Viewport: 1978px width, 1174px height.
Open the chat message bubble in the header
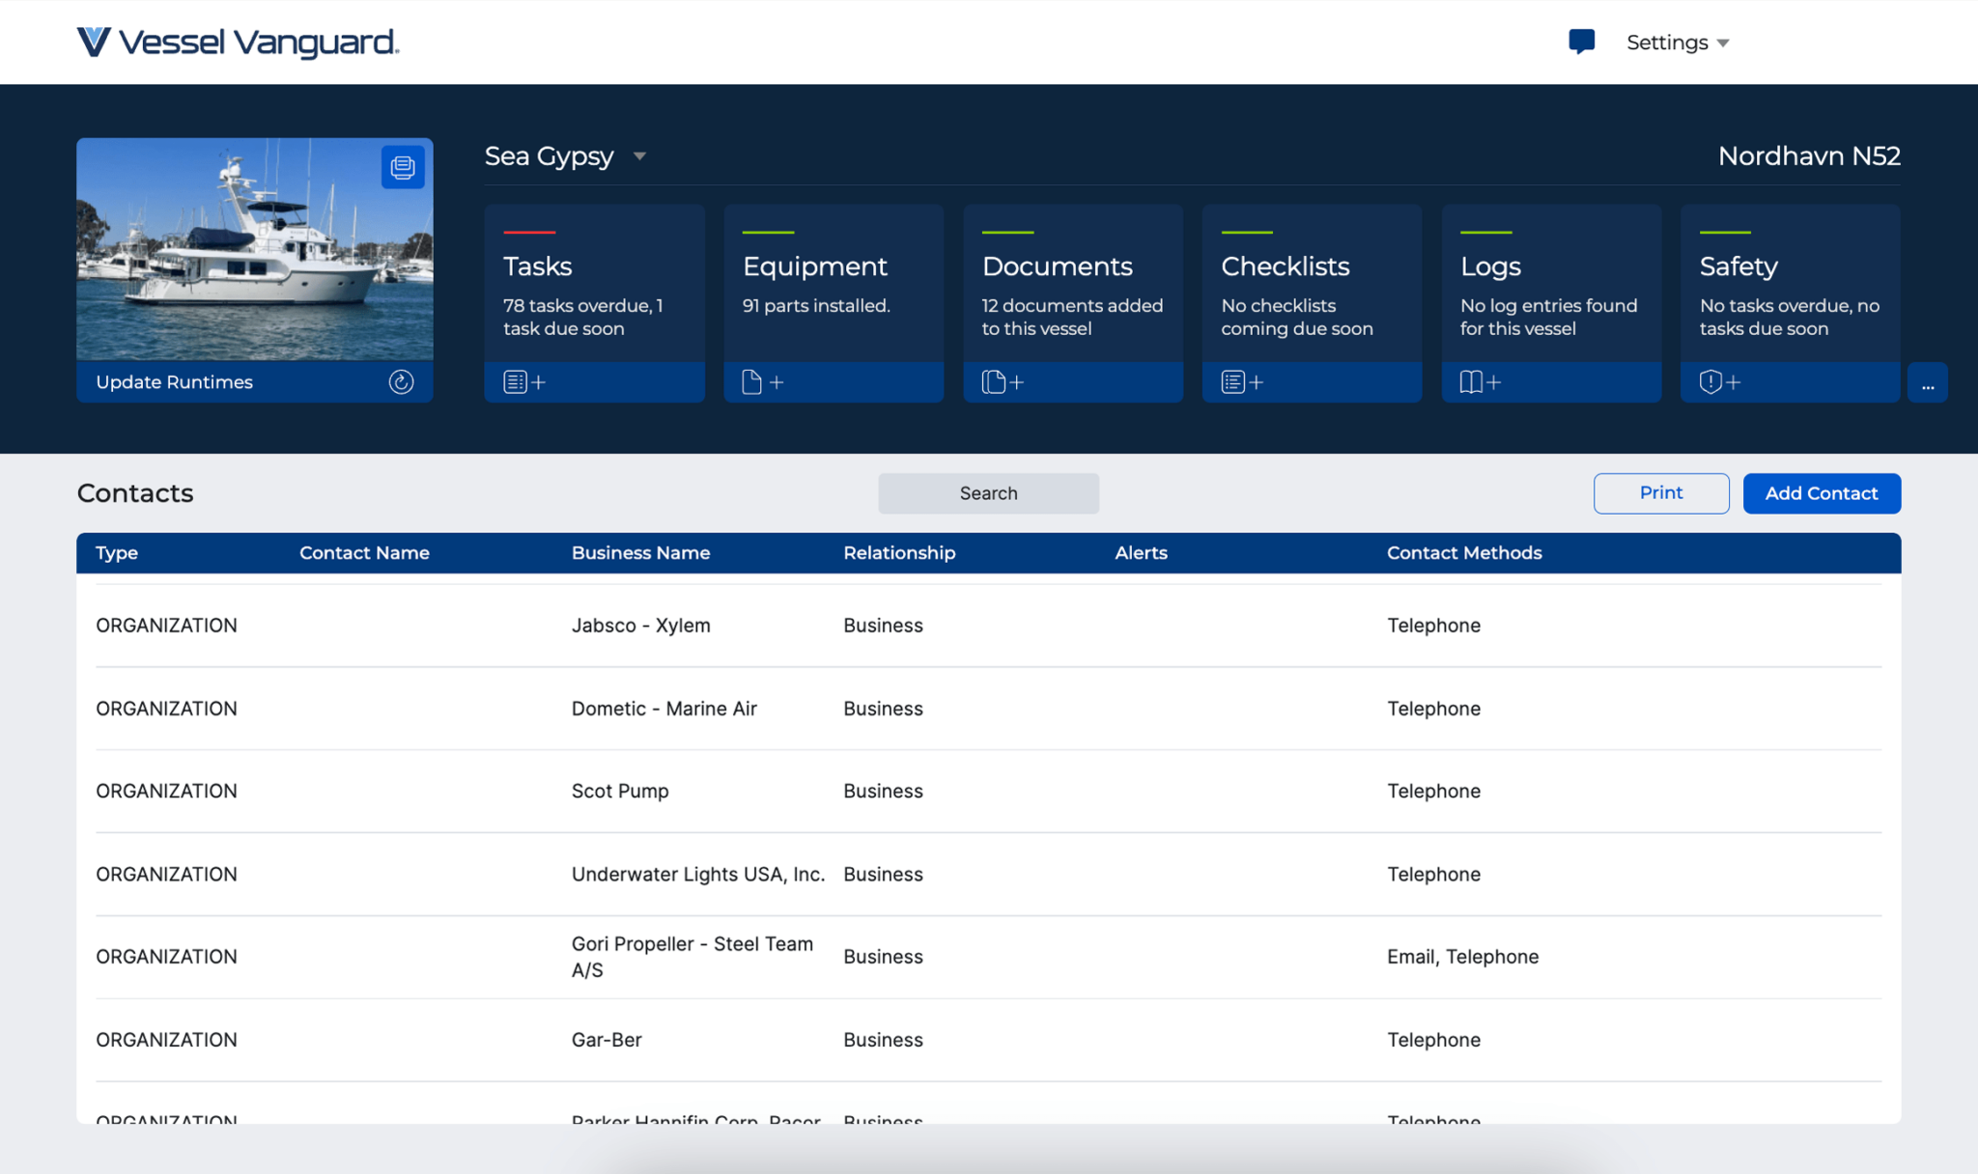1582,41
